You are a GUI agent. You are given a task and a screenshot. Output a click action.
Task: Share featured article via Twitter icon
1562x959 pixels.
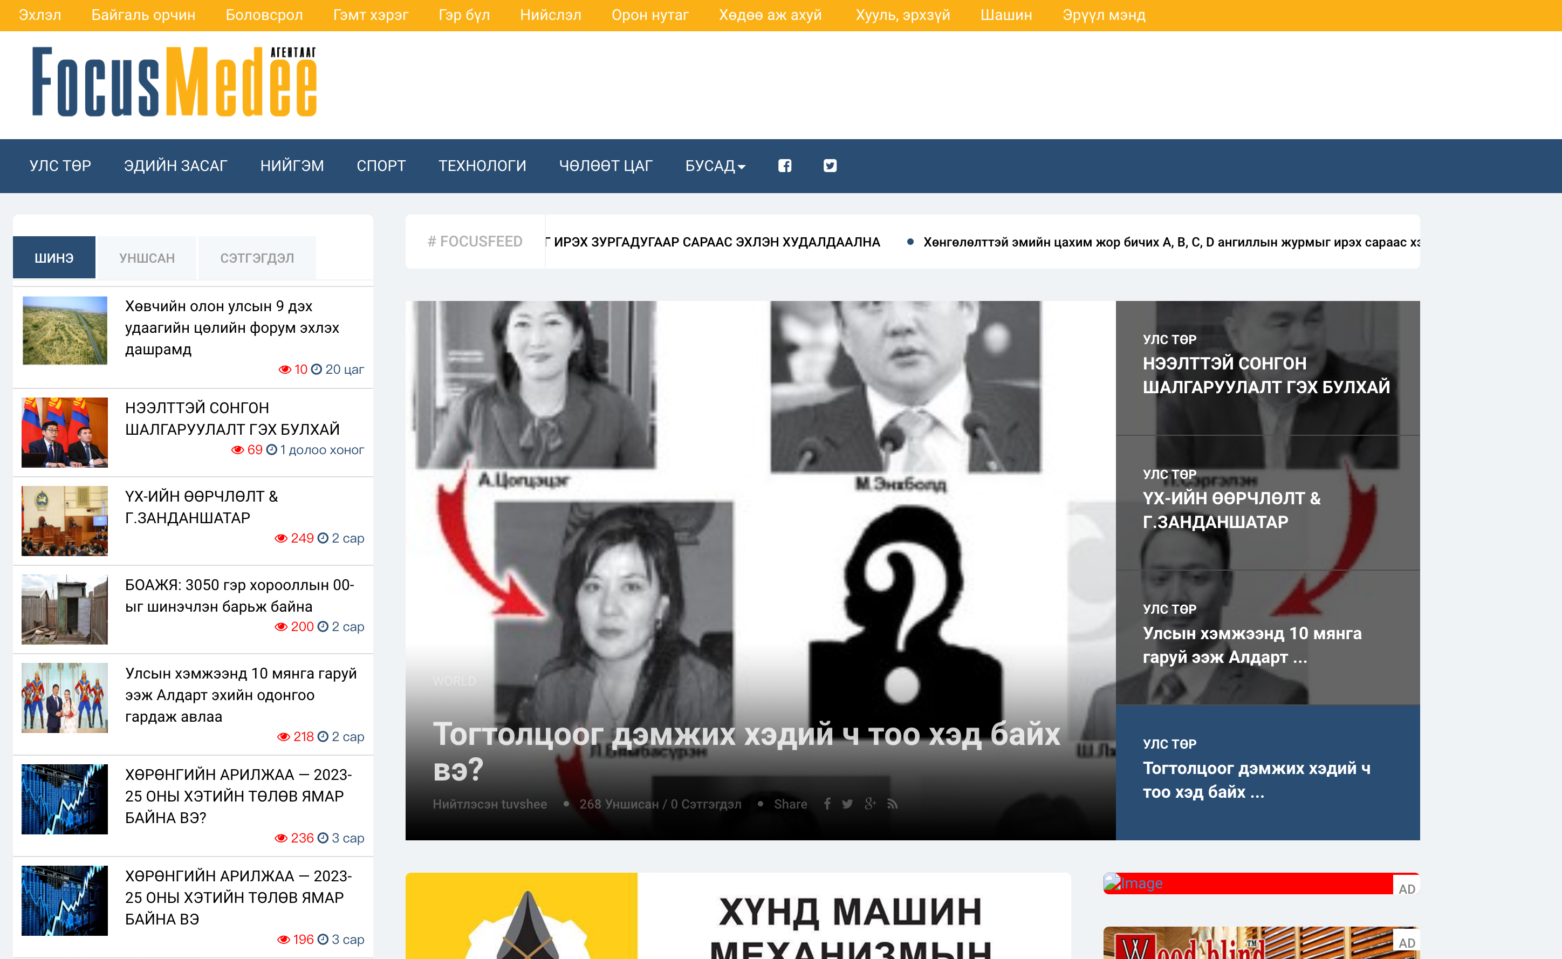click(847, 804)
